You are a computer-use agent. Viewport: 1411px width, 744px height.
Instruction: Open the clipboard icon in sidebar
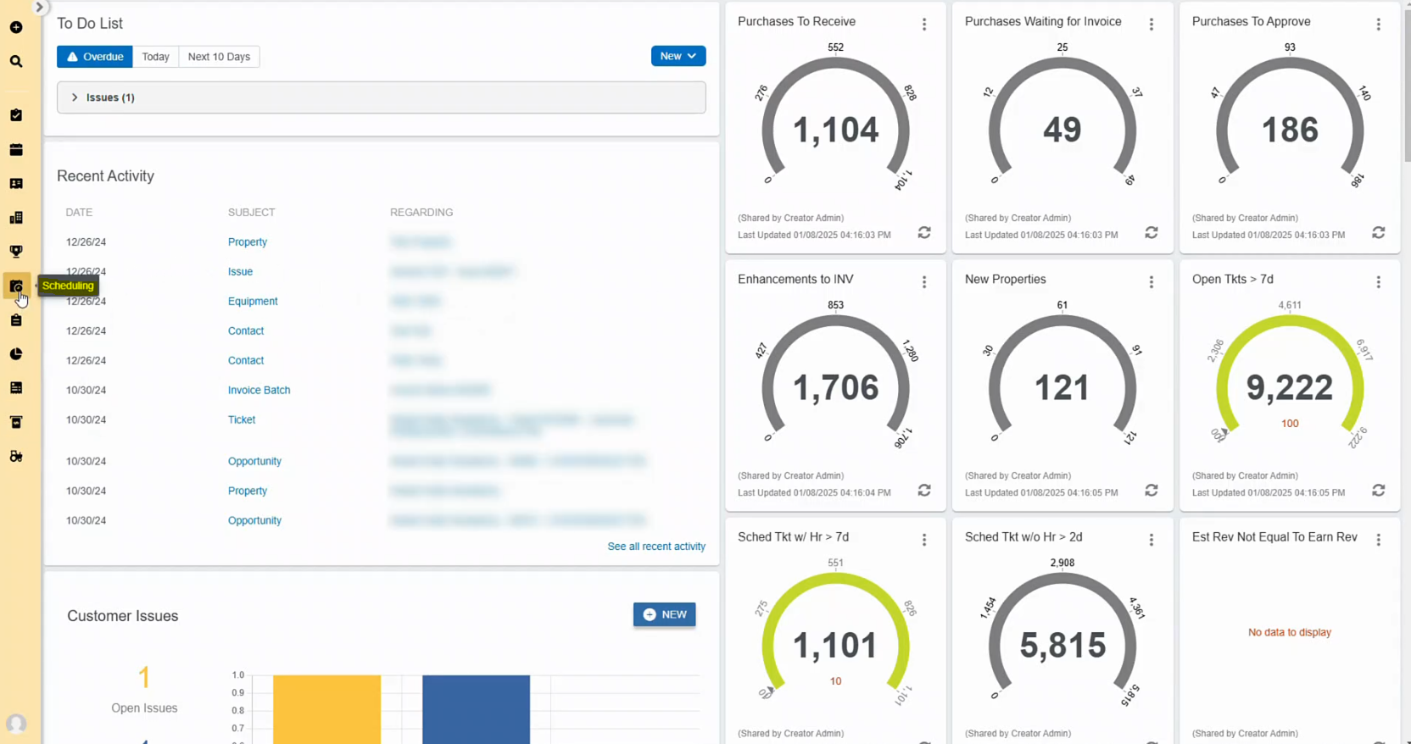[16, 320]
